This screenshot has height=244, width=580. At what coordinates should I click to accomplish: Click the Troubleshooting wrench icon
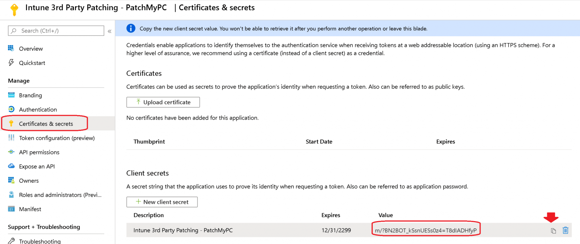(11, 241)
